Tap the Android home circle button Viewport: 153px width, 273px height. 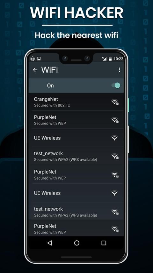pos(77,243)
